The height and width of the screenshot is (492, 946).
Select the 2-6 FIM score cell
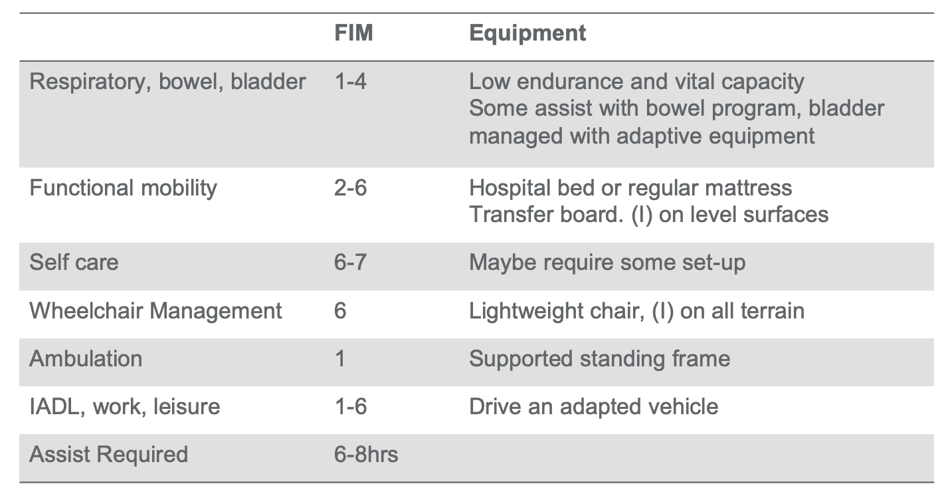(350, 187)
